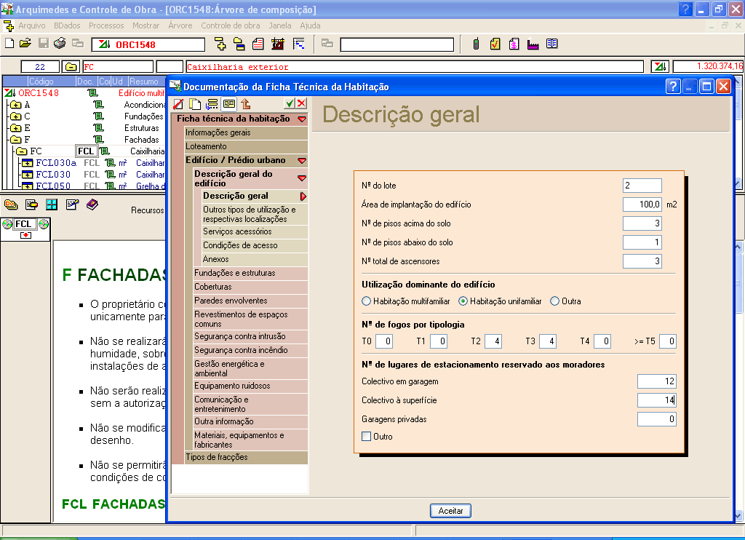Click the purple help book icon
This screenshot has width=745, height=540.
click(x=92, y=205)
